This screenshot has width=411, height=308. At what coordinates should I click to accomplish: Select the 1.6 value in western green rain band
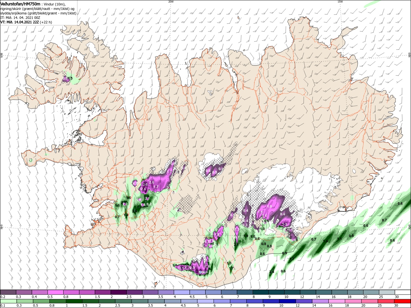click(128, 198)
